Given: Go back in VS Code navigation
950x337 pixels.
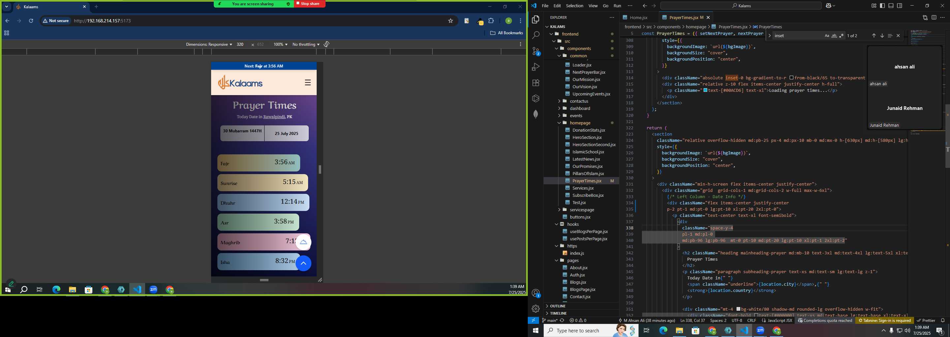Looking at the screenshot, I should click(645, 6).
